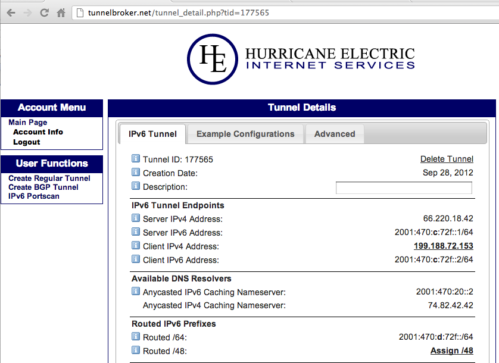Switch to the Example Configurations tab
Image resolution: width=499 pixels, height=363 pixels.
(x=245, y=134)
